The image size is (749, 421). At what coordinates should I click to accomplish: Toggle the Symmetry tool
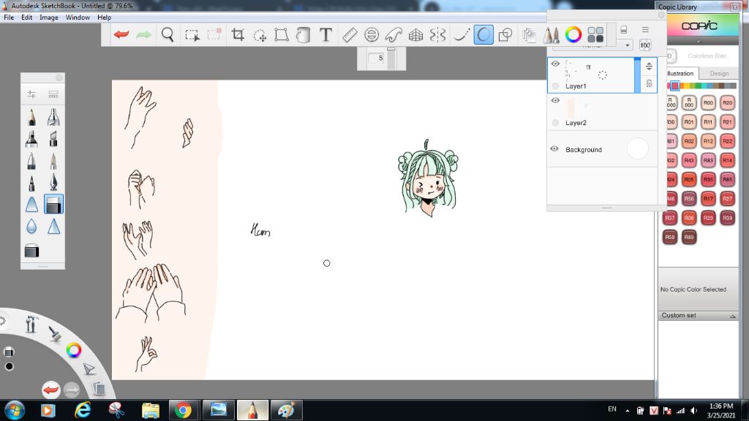pos(437,34)
